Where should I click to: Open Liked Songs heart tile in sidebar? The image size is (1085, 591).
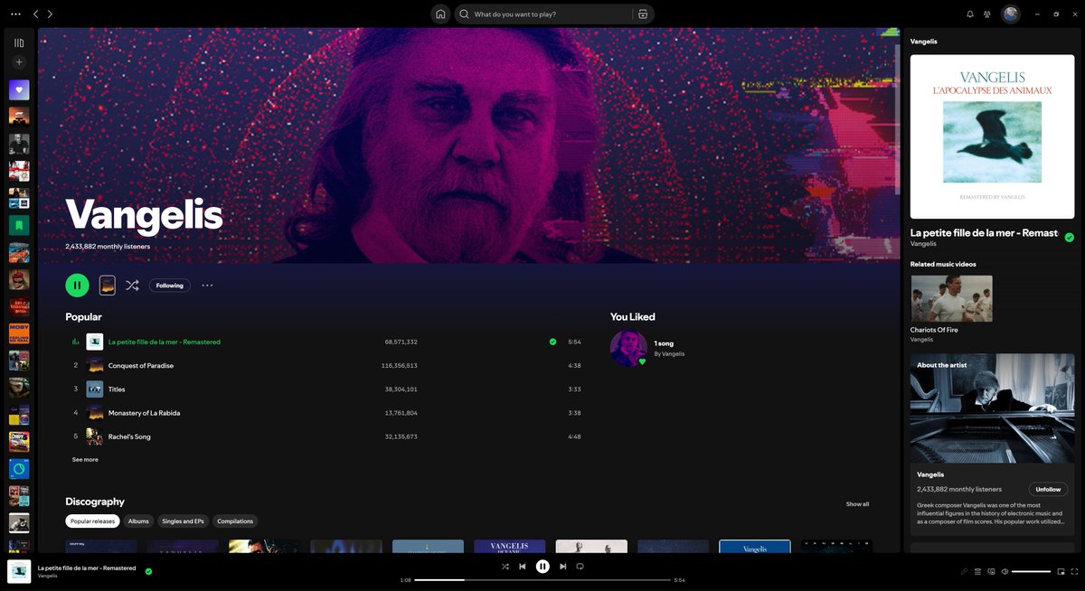pyautogui.click(x=19, y=89)
